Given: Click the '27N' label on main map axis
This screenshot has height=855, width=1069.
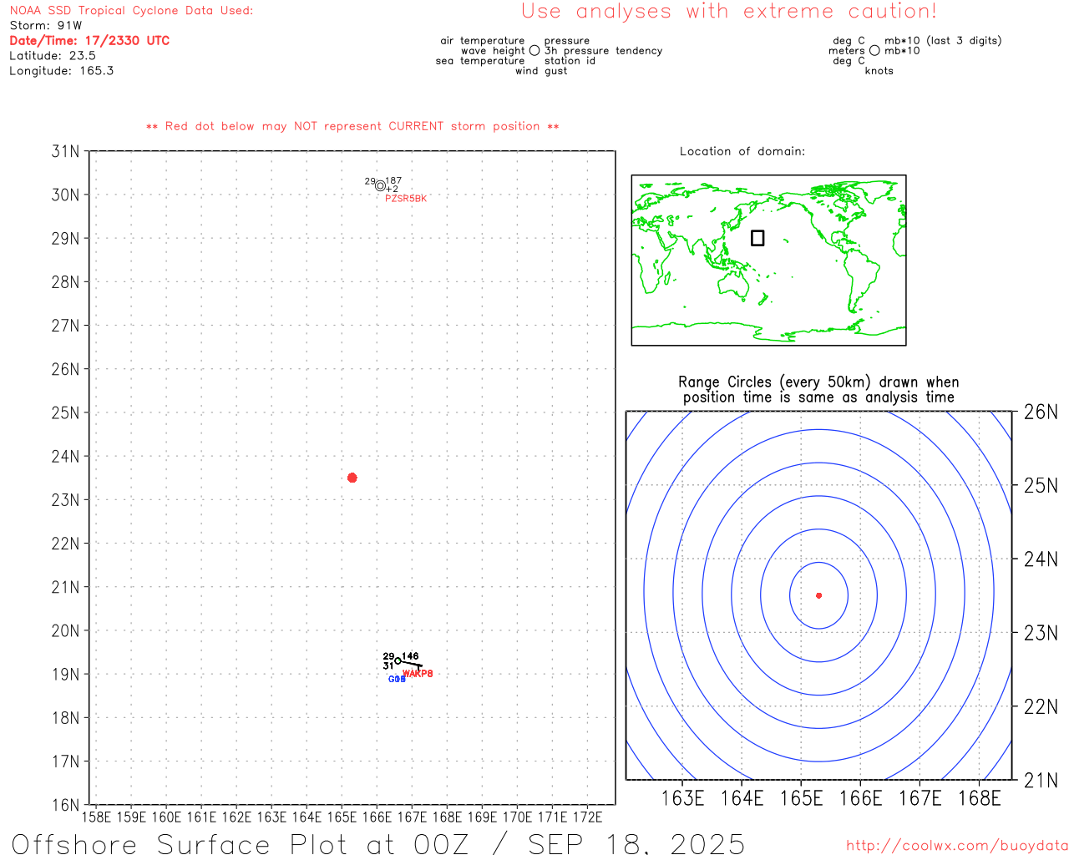Looking at the screenshot, I should 66,326.
